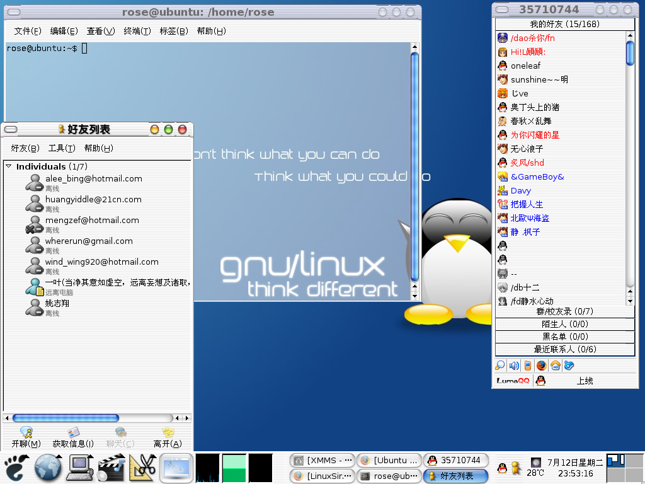The image size is (645, 484).
Task: Open the terminal 编辑(E) menu
Action: [x=64, y=31]
